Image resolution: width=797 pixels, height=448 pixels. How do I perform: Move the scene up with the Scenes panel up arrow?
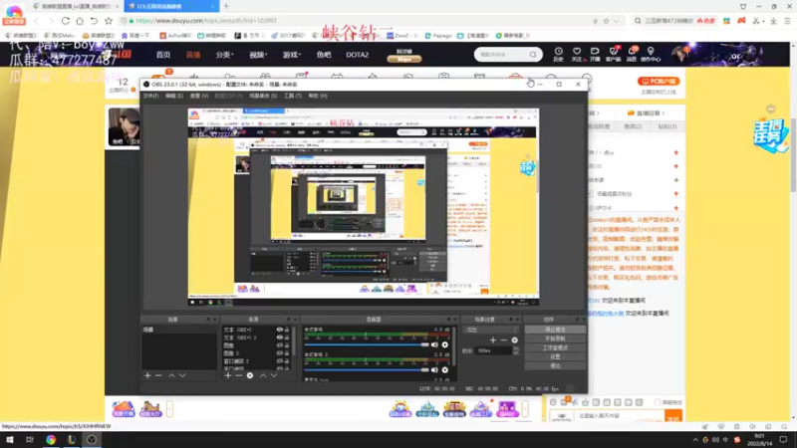(x=171, y=375)
